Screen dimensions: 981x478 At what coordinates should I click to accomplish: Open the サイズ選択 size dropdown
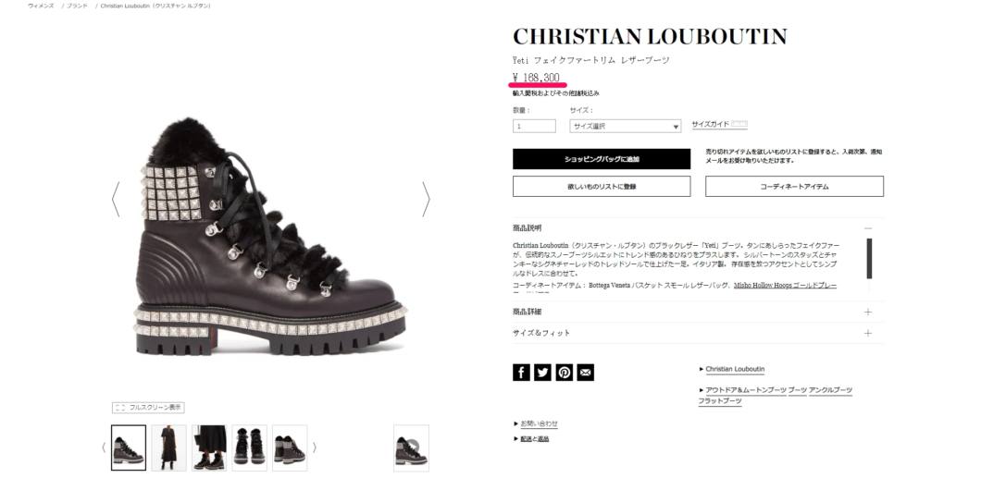(x=625, y=127)
